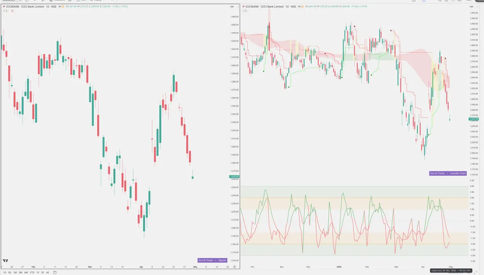Click the left chart last price label 1,263.40
The width and height of the screenshot is (484, 275).
[234, 177]
